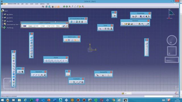Image resolution: width=182 pixels, height=102 pixels.
Task: Click Exit Workbench icon in W toolbar
Action: point(115,16)
